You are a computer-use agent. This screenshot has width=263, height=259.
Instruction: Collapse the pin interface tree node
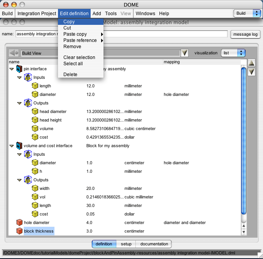pos(11,69)
